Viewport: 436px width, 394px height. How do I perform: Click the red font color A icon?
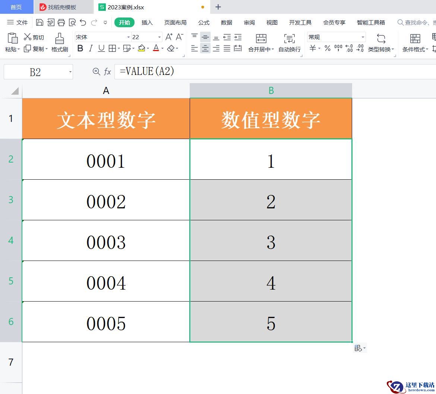click(156, 48)
